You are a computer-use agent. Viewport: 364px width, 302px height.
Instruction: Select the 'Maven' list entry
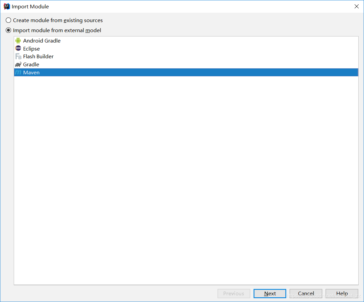186,72
